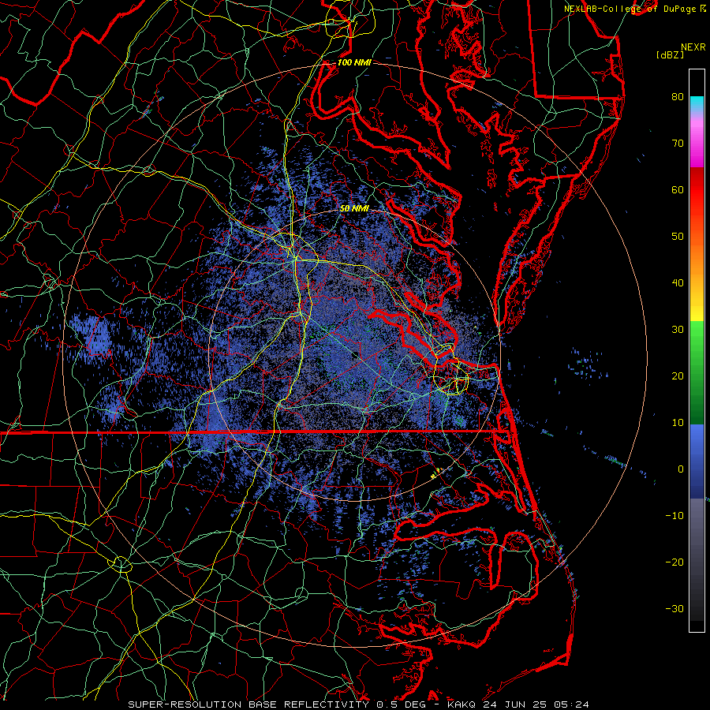Pick the red segment of the color bar
The image size is (710, 710).
[697, 190]
